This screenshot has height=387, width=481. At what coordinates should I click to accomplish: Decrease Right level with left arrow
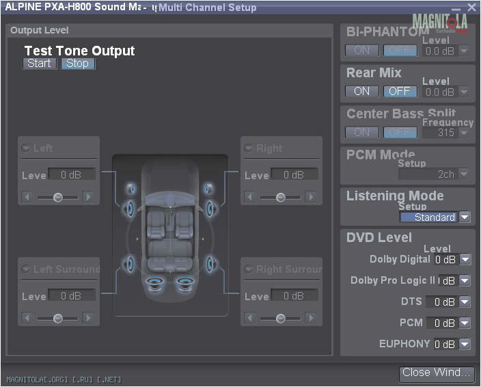click(249, 197)
